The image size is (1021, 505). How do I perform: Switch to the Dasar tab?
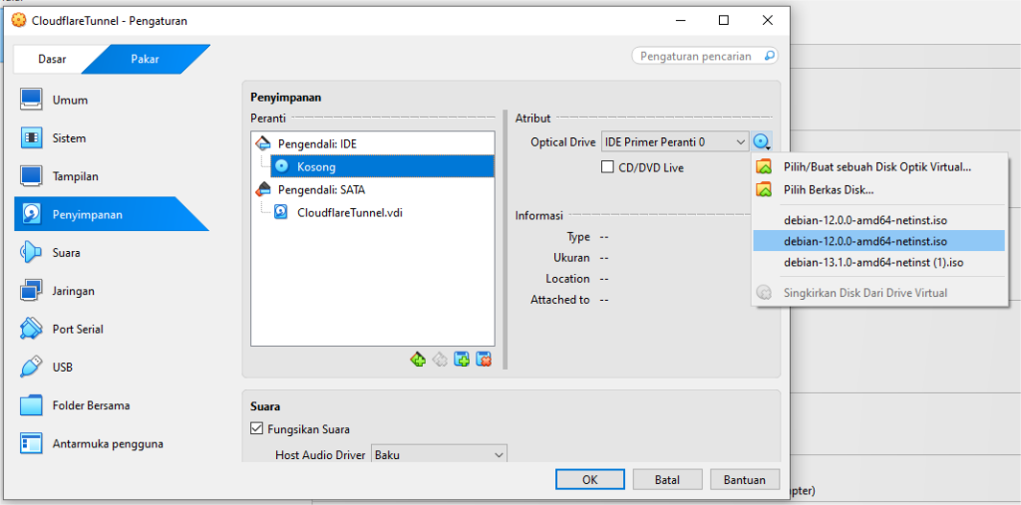point(52,59)
